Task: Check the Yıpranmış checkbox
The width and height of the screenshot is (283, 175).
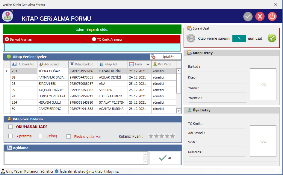Action: pyautogui.click(x=10, y=136)
